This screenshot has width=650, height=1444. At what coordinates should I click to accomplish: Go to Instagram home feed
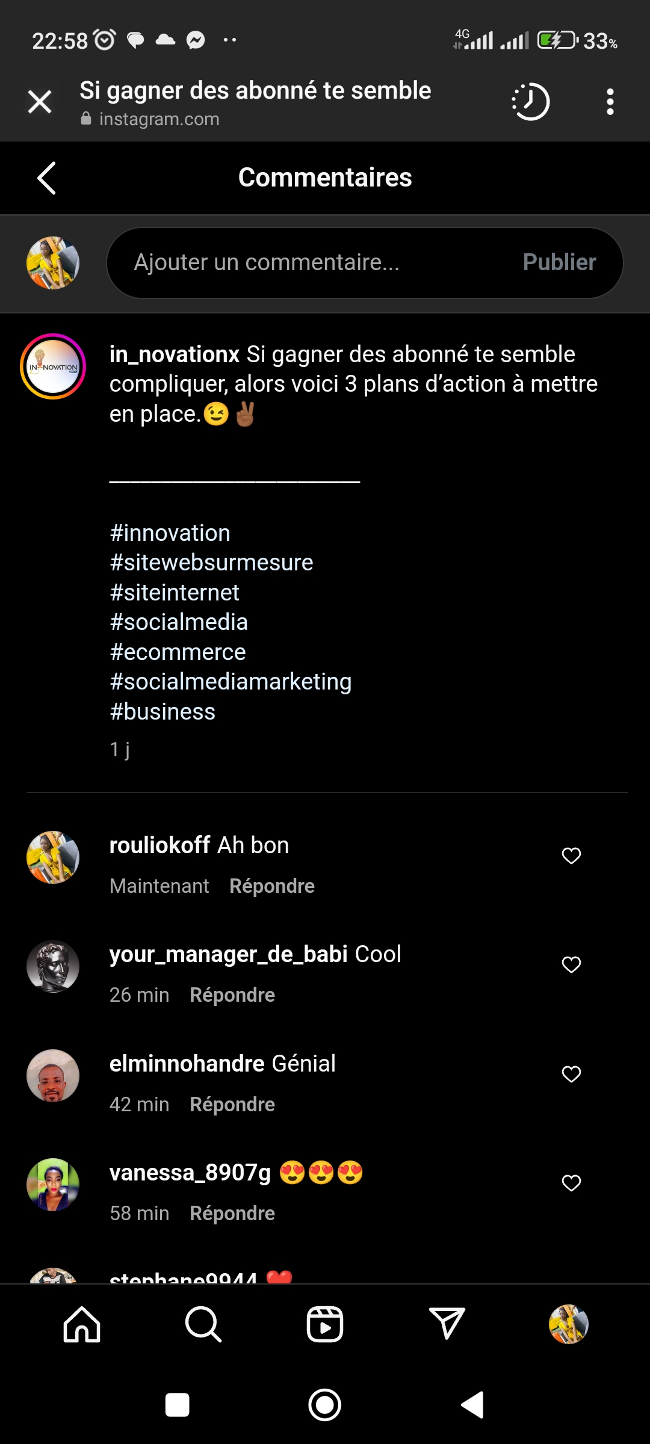coord(82,1324)
